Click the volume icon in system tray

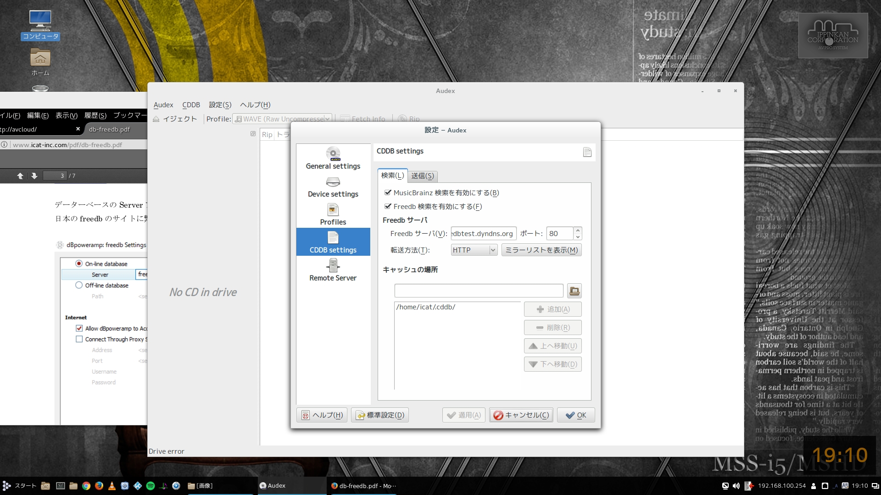pos(736,486)
